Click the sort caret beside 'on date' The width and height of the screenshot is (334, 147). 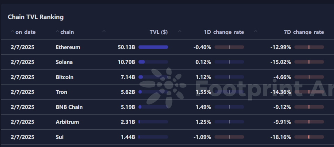point(13,32)
